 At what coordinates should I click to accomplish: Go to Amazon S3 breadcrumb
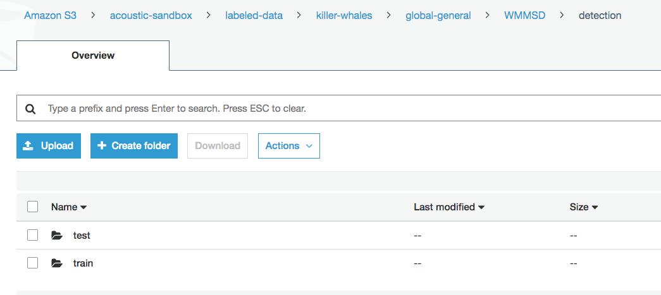tap(50, 16)
